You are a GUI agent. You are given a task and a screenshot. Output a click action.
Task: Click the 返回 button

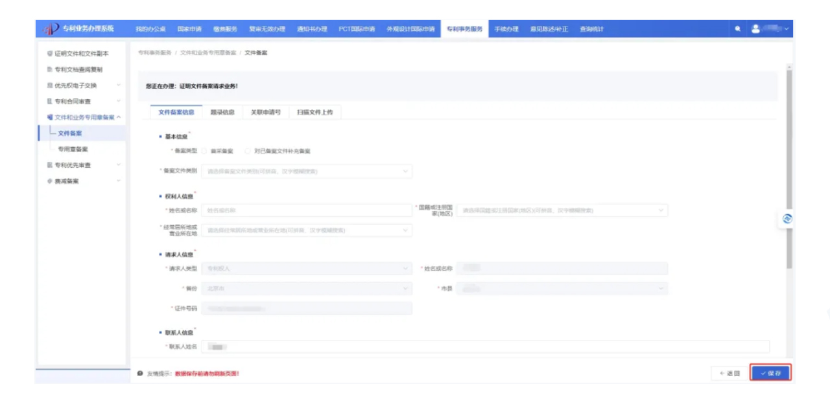coord(729,373)
